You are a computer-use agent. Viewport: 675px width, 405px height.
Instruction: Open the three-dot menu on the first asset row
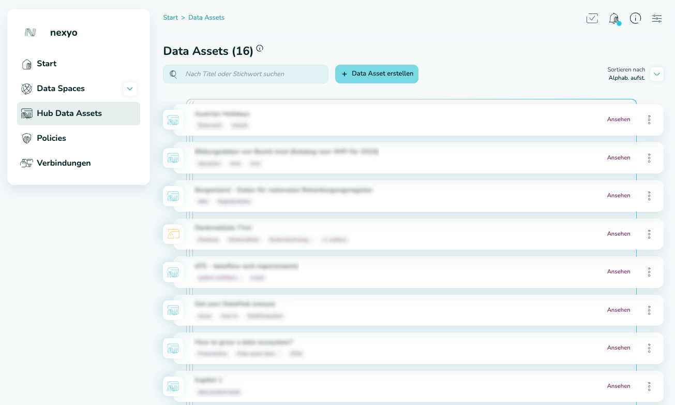[649, 120]
